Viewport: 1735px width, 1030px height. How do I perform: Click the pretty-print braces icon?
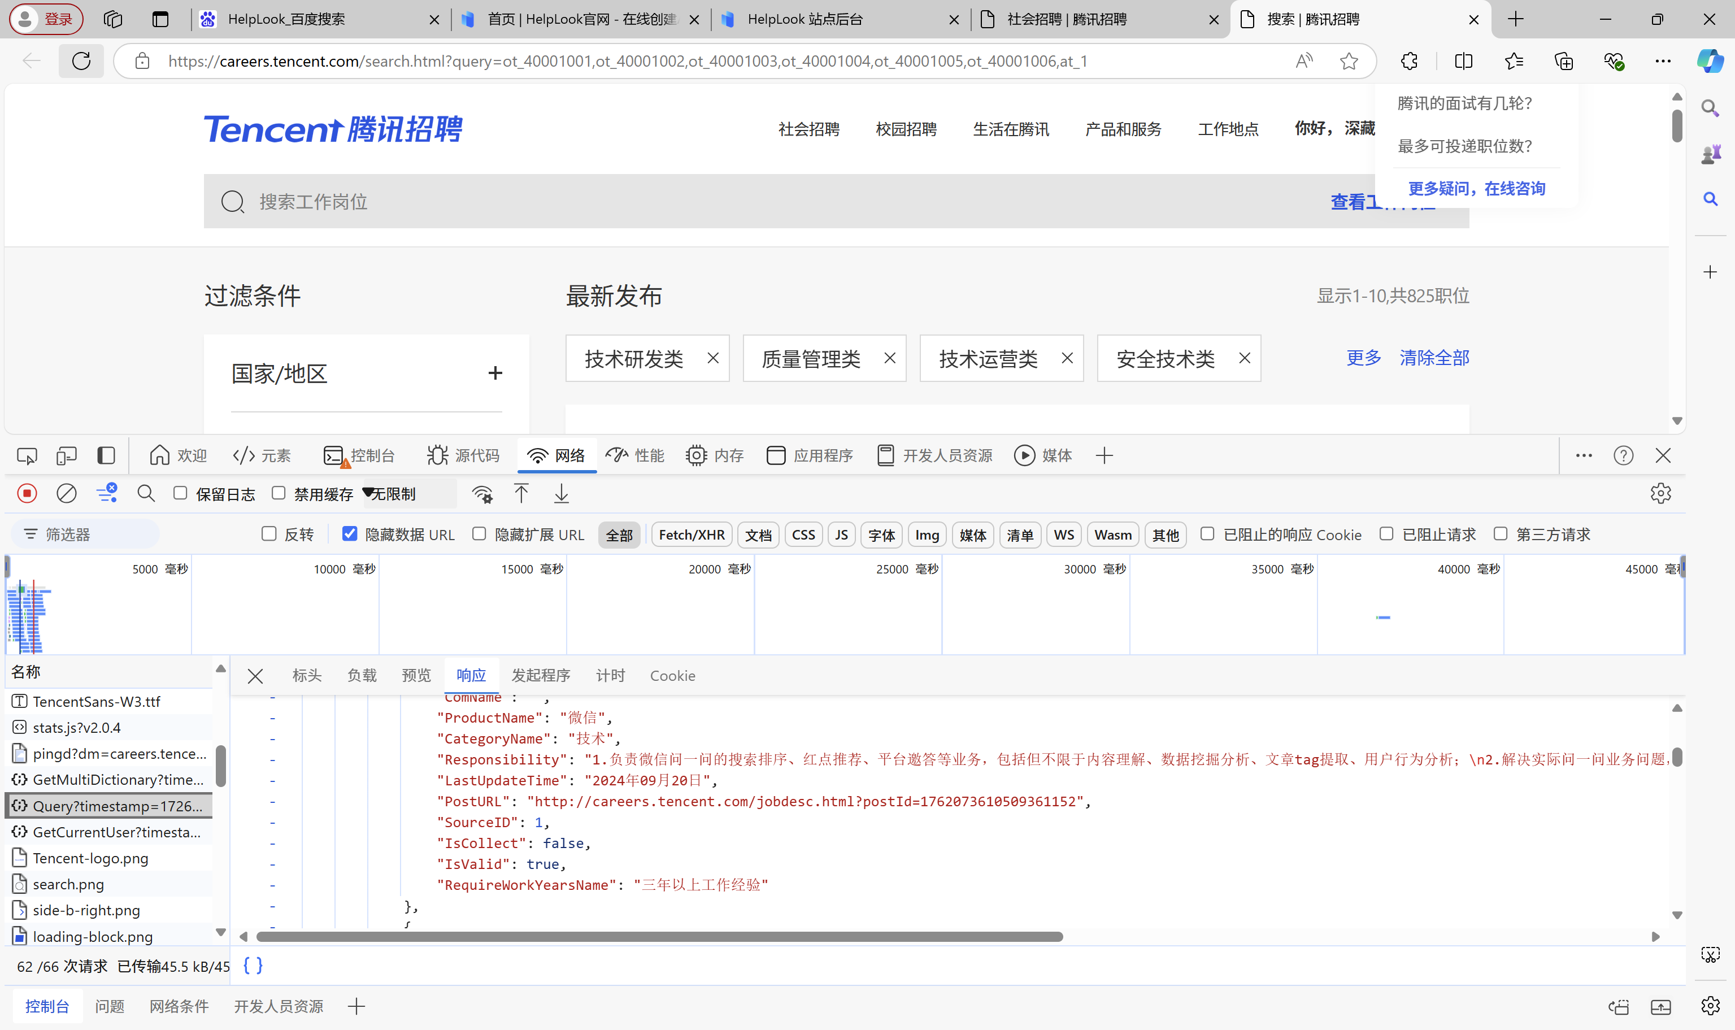coord(253,966)
